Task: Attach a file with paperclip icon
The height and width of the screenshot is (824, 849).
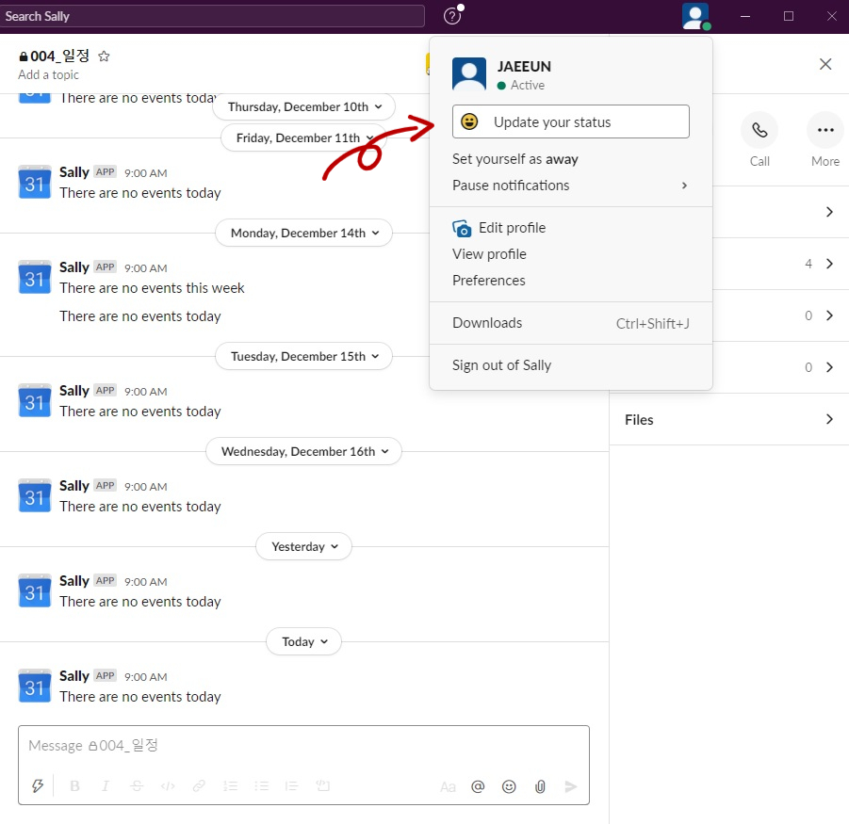Action: point(540,786)
